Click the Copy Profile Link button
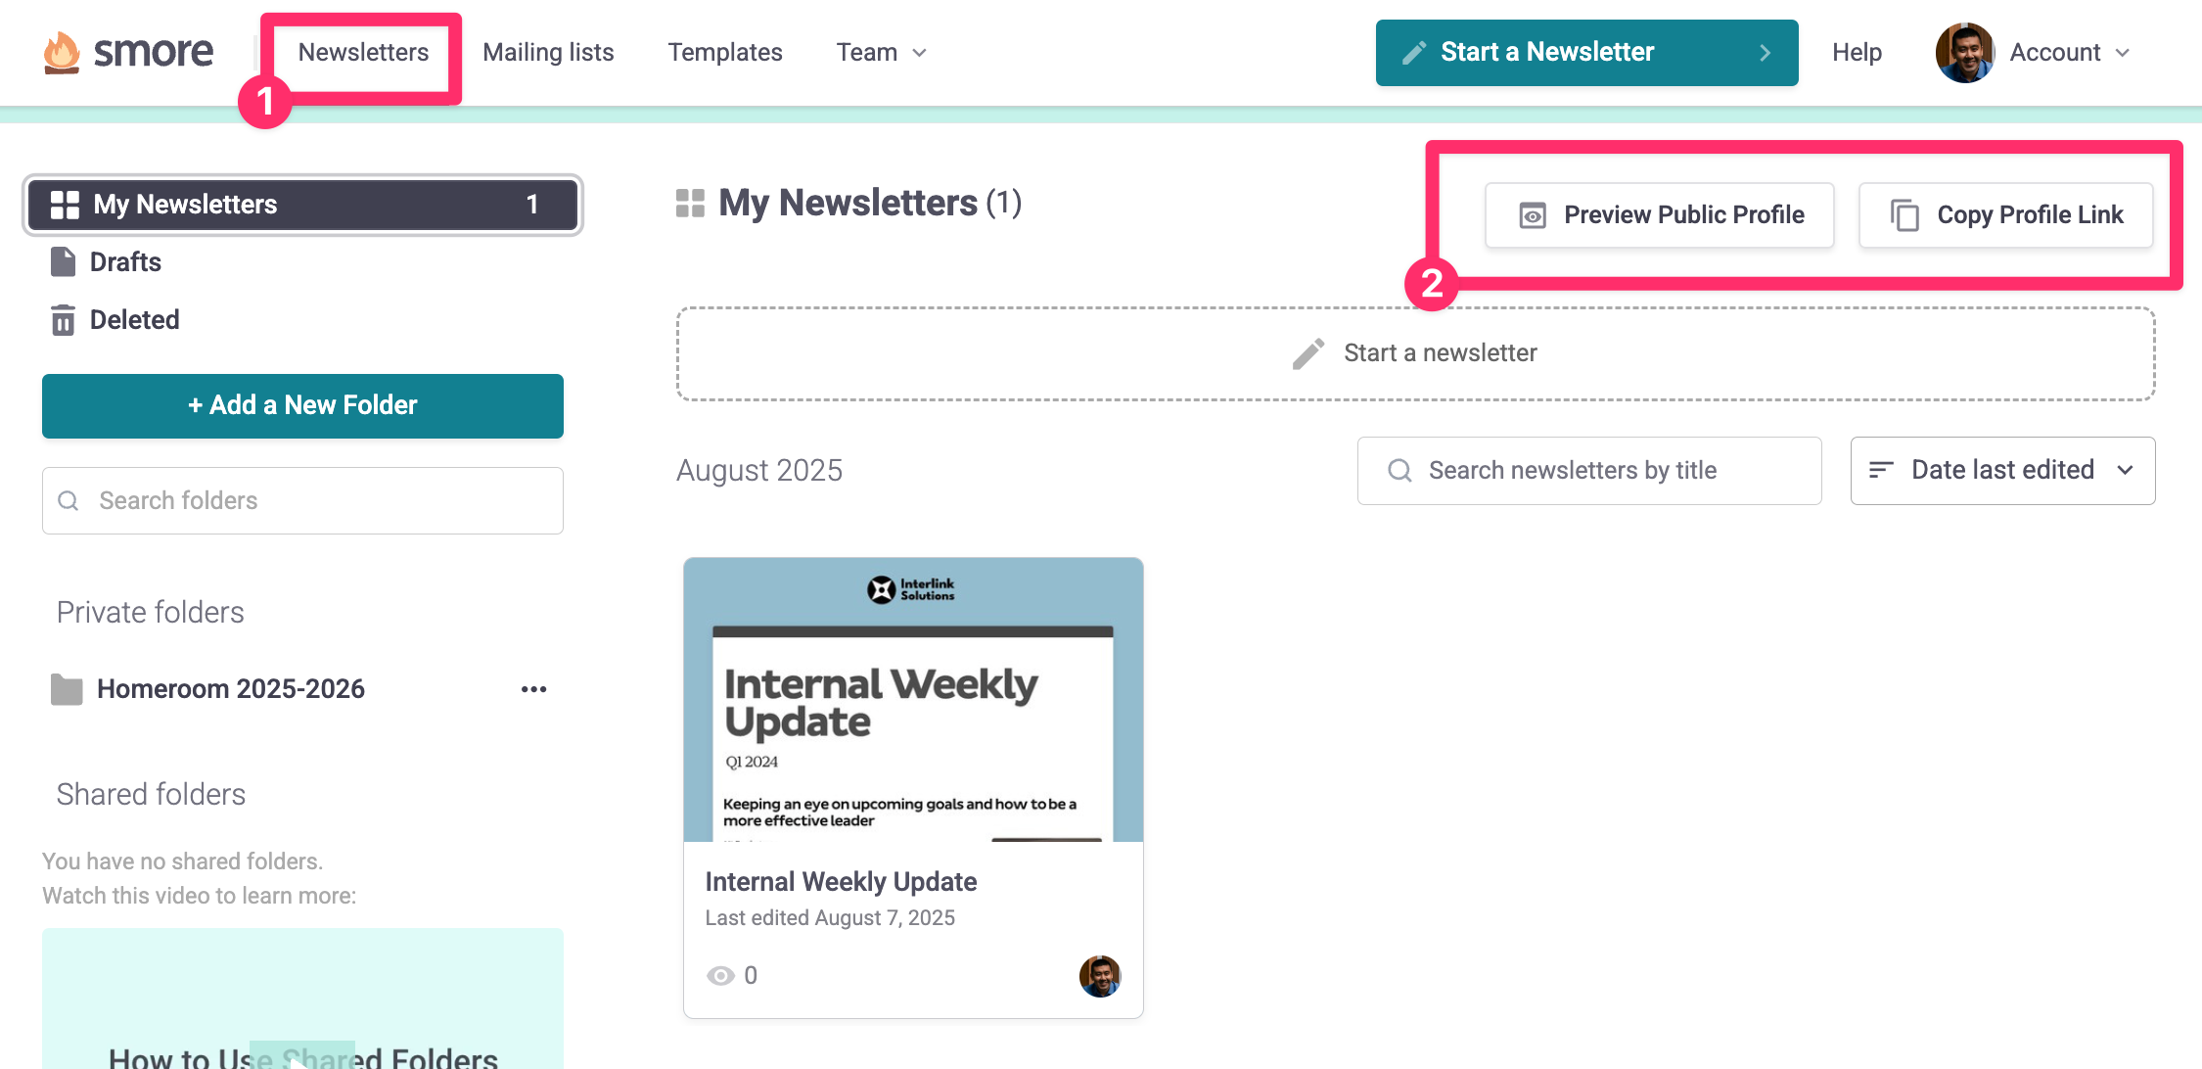2202x1069 pixels. click(x=2005, y=215)
